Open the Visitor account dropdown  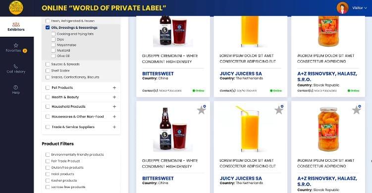[x=360, y=8]
